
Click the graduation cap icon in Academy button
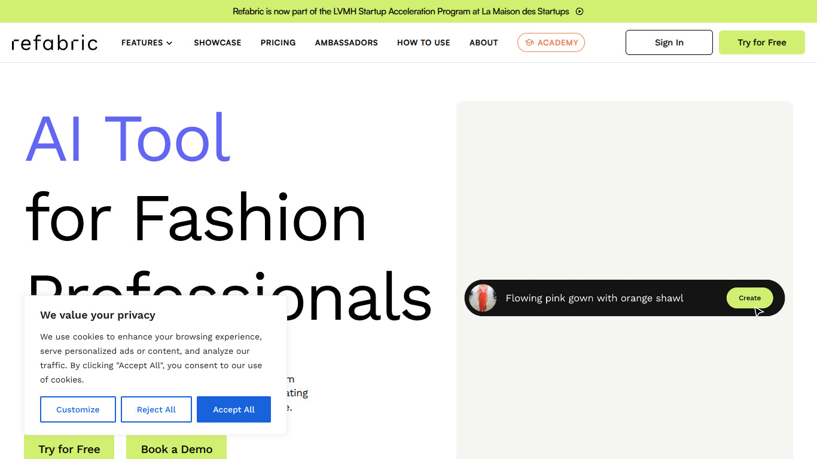tap(529, 42)
